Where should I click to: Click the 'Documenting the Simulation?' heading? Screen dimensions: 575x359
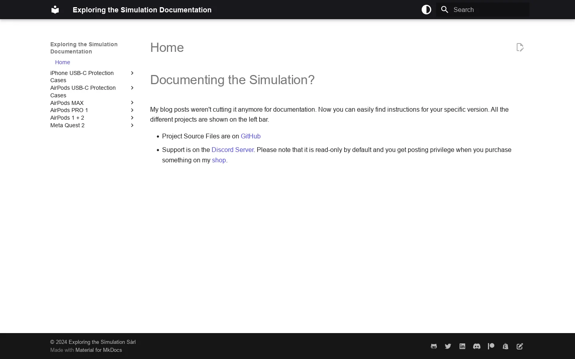pos(232,80)
